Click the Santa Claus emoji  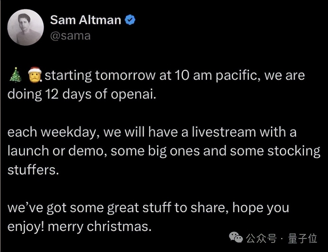(35, 75)
